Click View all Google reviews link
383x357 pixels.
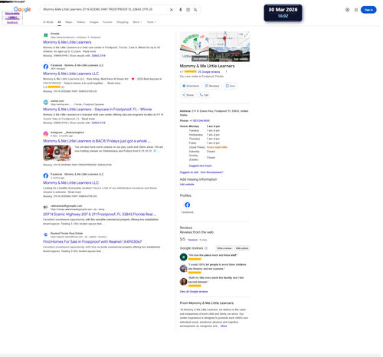(x=194, y=292)
